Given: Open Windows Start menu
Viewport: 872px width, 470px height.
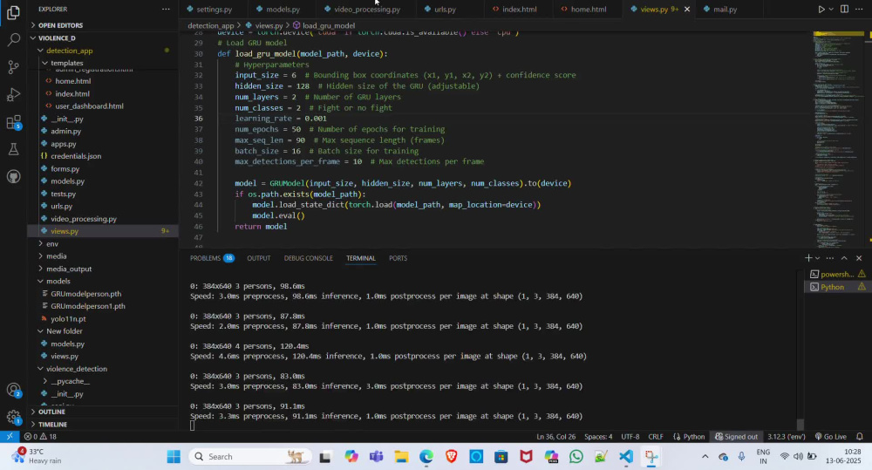Looking at the screenshot, I should coord(174,457).
